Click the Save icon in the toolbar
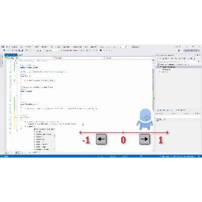The width and height of the screenshot is (202, 202). pyautogui.click(x=20, y=50)
